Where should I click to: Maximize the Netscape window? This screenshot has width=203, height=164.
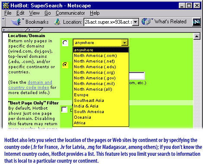189,6
